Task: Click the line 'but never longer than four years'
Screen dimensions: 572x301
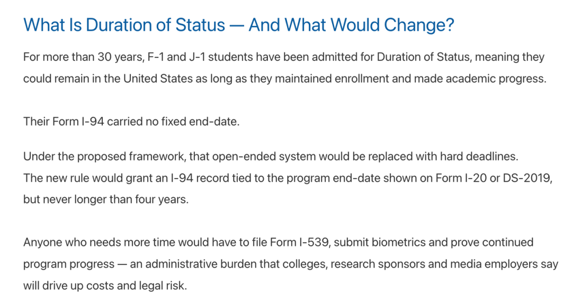Action: (x=106, y=200)
